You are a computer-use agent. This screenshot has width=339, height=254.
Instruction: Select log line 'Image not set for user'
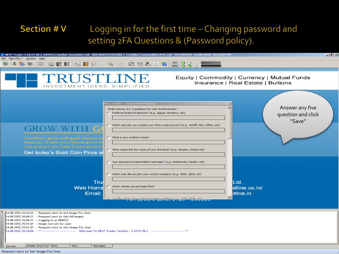click(39, 224)
